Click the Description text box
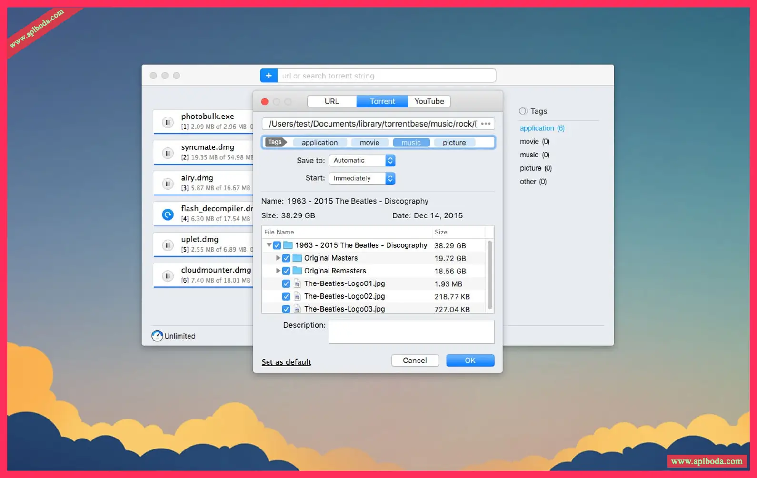Viewport: 757px width, 478px height. pyautogui.click(x=411, y=332)
